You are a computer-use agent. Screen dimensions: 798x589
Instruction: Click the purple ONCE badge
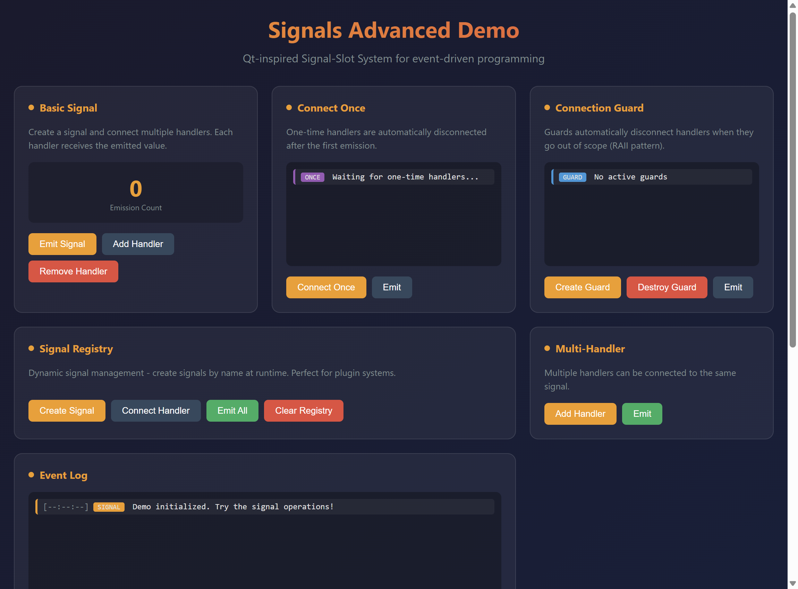(x=312, y=177)
